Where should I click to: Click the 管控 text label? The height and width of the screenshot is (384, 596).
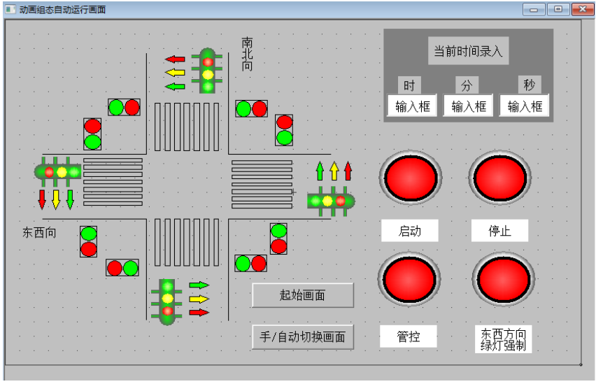[x=409, y=336]
